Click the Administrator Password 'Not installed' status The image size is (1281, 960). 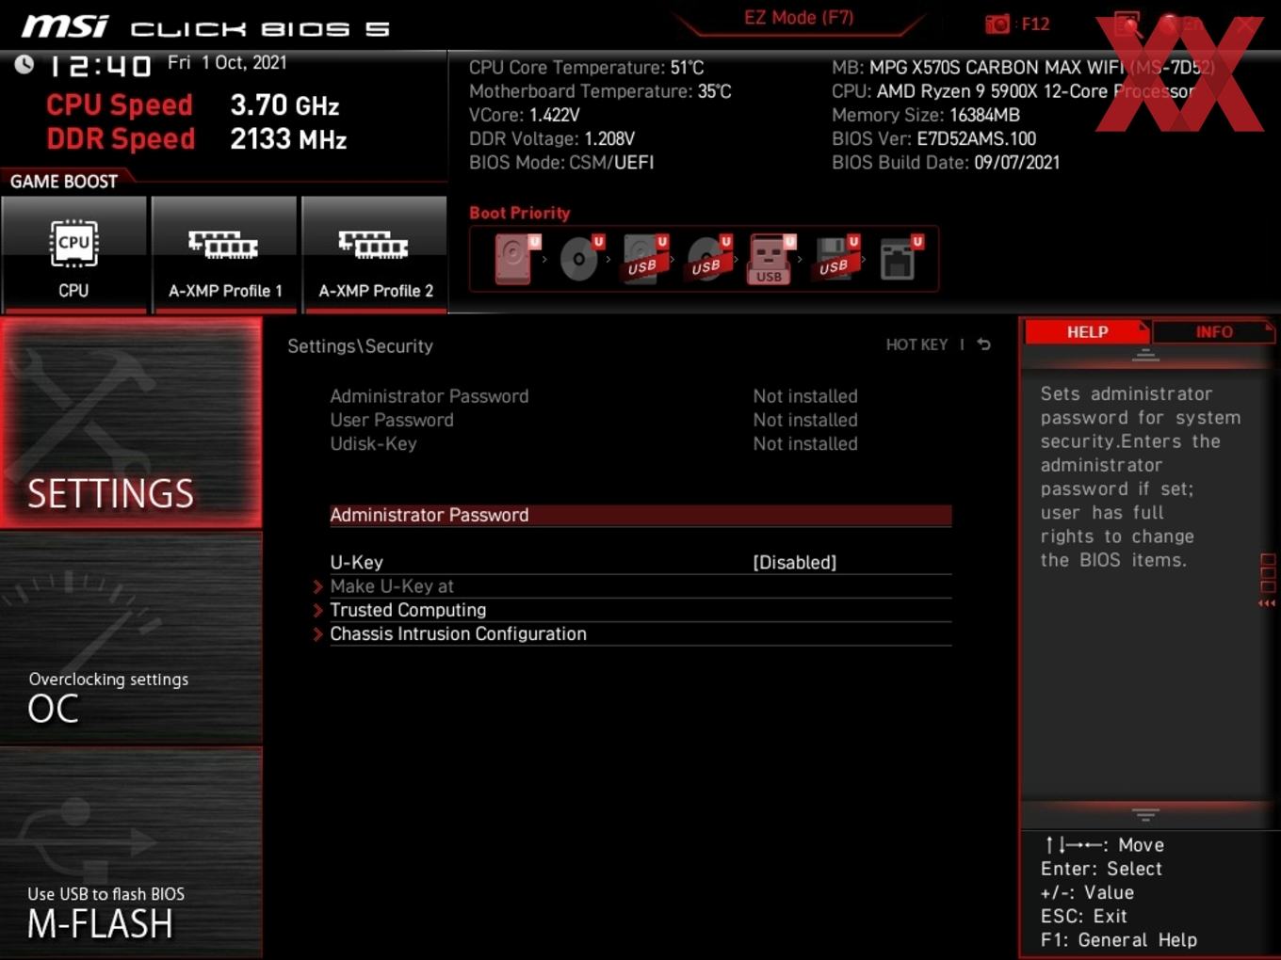pos(805,396)
